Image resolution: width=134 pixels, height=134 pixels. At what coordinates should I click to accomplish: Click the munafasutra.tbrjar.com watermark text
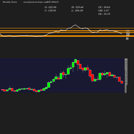coord(35,2)
